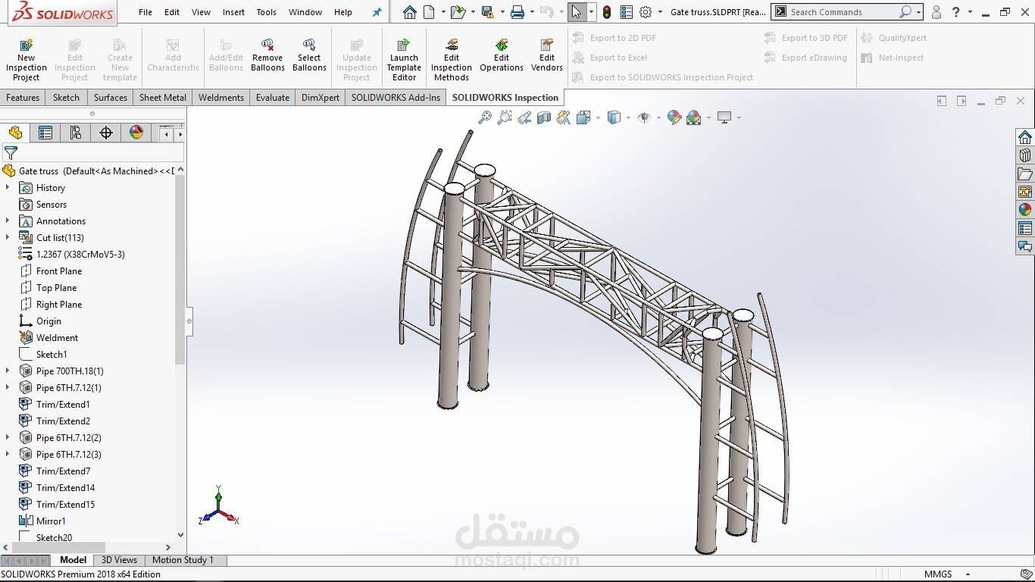Select Front Plane in tree
This screenshot has width=1035, height=582.
pos(59,271)
